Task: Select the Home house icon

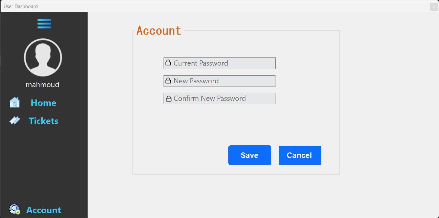Action: click(14, 102)
